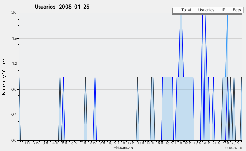Click the orange Bots legend line

point(229,10)
